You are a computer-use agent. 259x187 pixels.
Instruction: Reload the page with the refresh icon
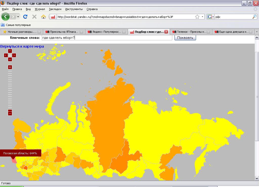(x=25, y=17)
